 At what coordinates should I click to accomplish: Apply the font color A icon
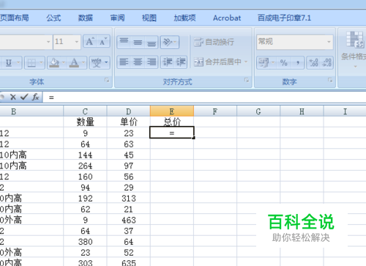[x=74, y=63]
